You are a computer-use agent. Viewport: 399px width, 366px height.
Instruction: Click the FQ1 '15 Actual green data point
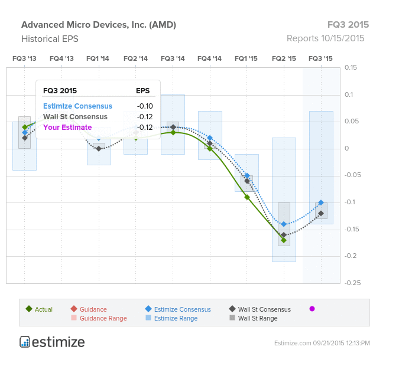point(247,197)
